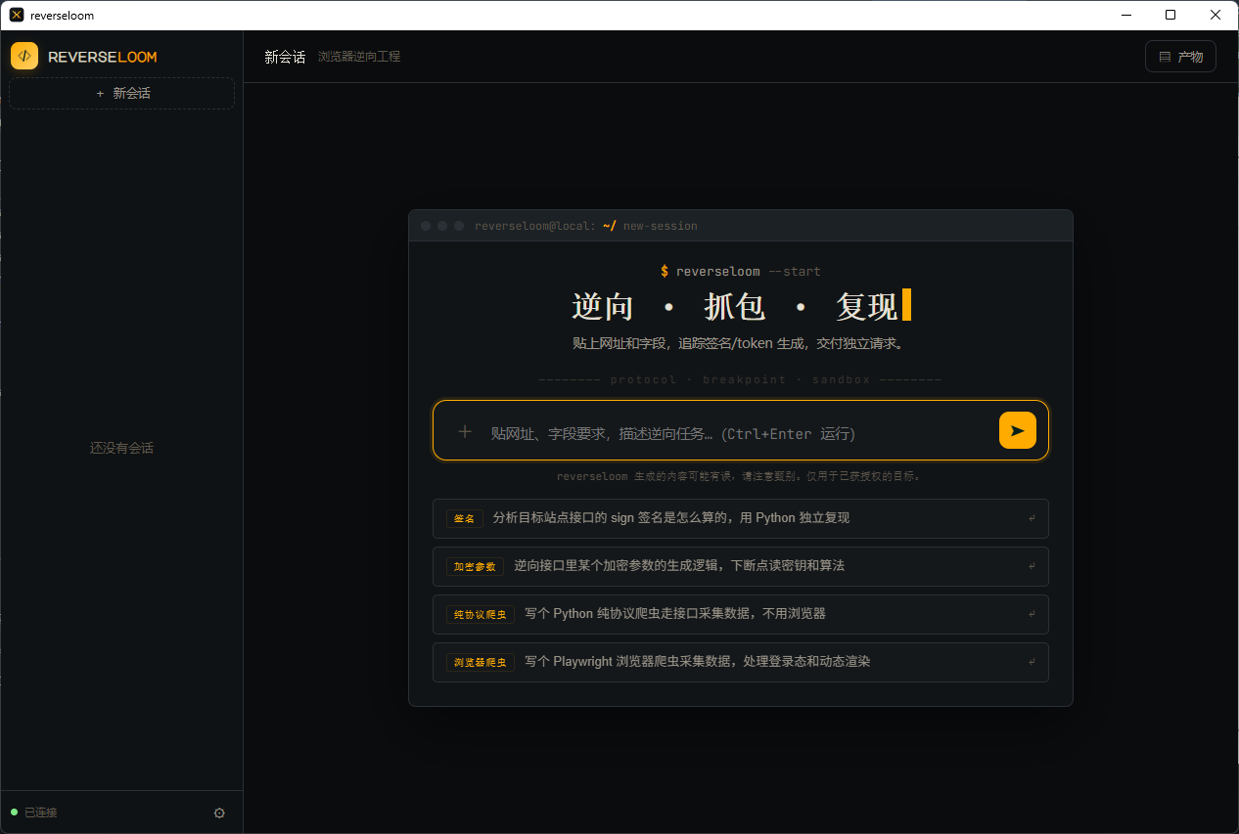Choose the 加密参数 encryption parameter suggestion
Image resolution: width=1239 pixels, height=834 pixels.
coord(740,566)
